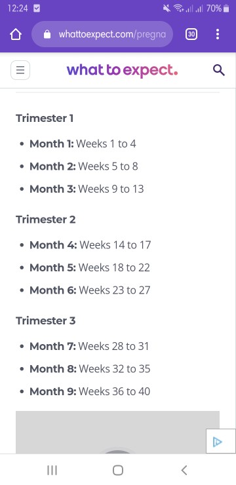Tap the Month 5: Weeks 18 to 22 item
The height and width of the screenshot is (485, 236).
[90, 267]
